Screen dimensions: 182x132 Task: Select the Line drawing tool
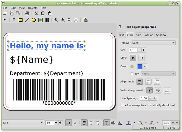(x=27, y=20)
